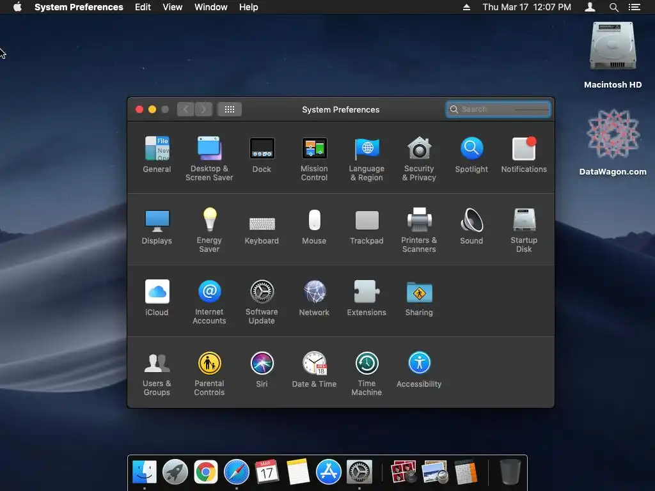
Task: Open Network settings
Action: coord(314,298)
